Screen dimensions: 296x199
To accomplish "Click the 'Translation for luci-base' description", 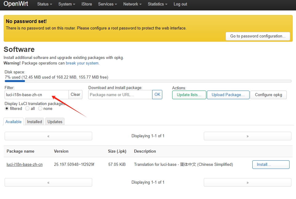I will tap(184, 165).
